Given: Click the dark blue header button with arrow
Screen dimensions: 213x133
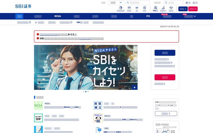Looking at the screenshot, I should pyautogui.click(x=183, y=9).
